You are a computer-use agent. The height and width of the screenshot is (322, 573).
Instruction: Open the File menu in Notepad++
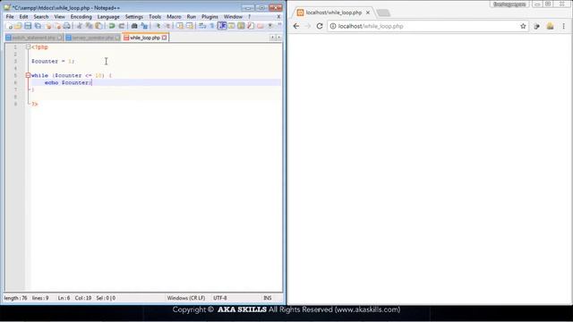click(10, 17)
